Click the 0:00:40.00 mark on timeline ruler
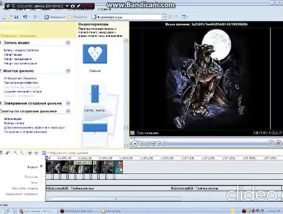 coord(126,158)
